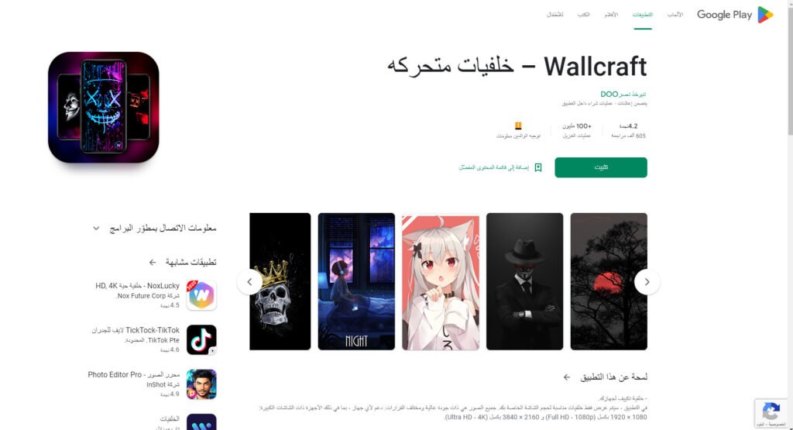793x430 pixels.
Task: Open the TikTok wallpaper app icon
Action: click(201, 339)
